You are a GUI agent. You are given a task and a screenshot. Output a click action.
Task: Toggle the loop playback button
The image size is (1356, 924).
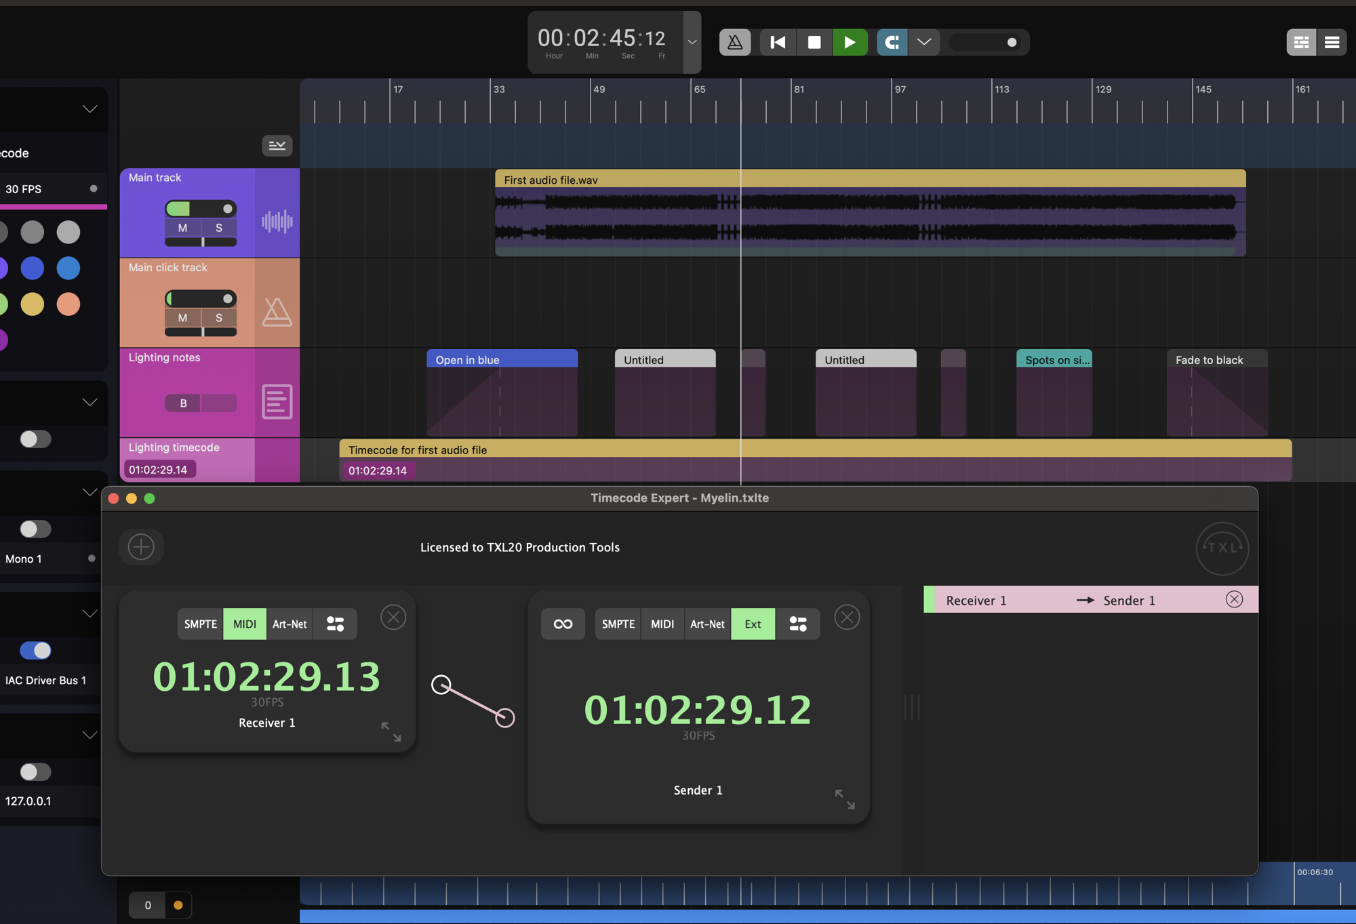pyautogui.click(x=892, y=42)
